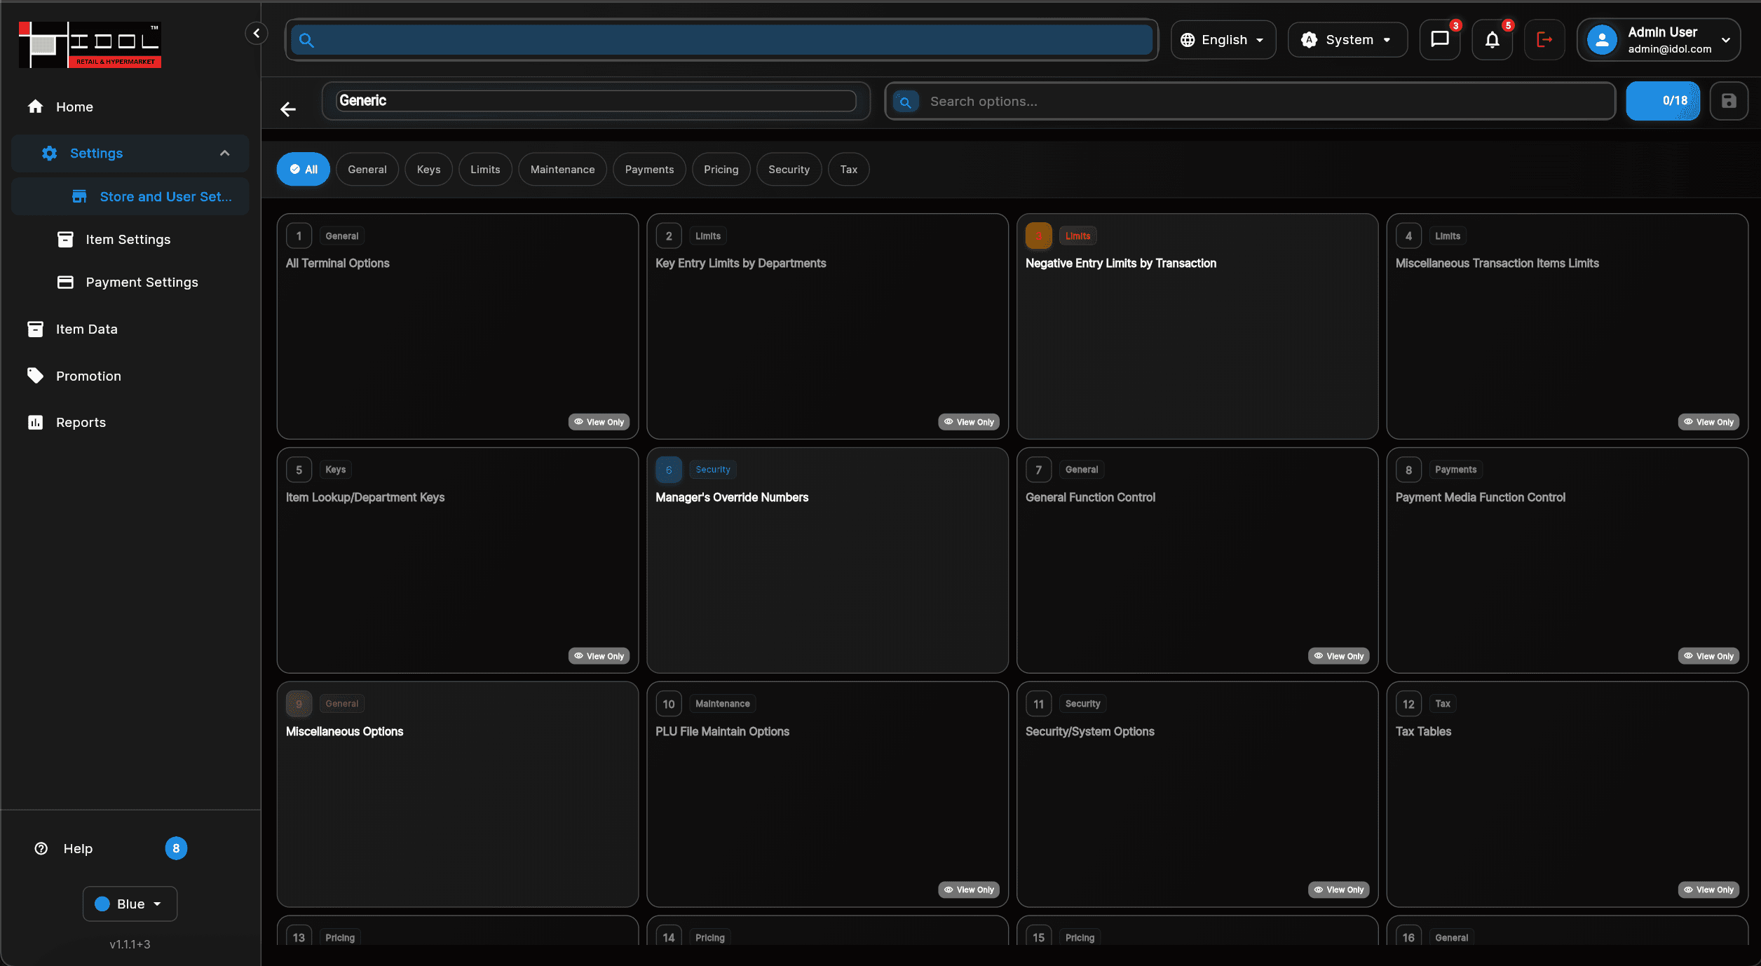Click View Only on PLU File Maintain Options
Screen dimensions: 1761x966
969,890
